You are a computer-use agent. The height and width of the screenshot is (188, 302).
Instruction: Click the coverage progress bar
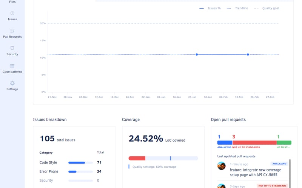click(163, 158)
